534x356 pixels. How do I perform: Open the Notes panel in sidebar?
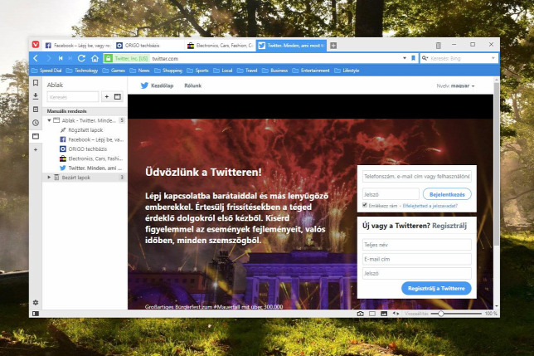(36, 110)
